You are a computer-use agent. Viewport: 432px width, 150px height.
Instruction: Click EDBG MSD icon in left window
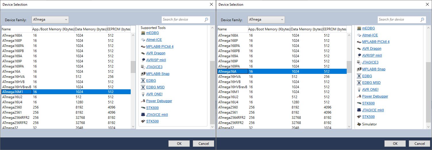coord(143,87)
